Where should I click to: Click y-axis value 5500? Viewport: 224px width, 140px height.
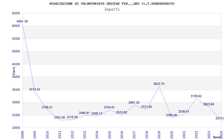pos(16,39)
